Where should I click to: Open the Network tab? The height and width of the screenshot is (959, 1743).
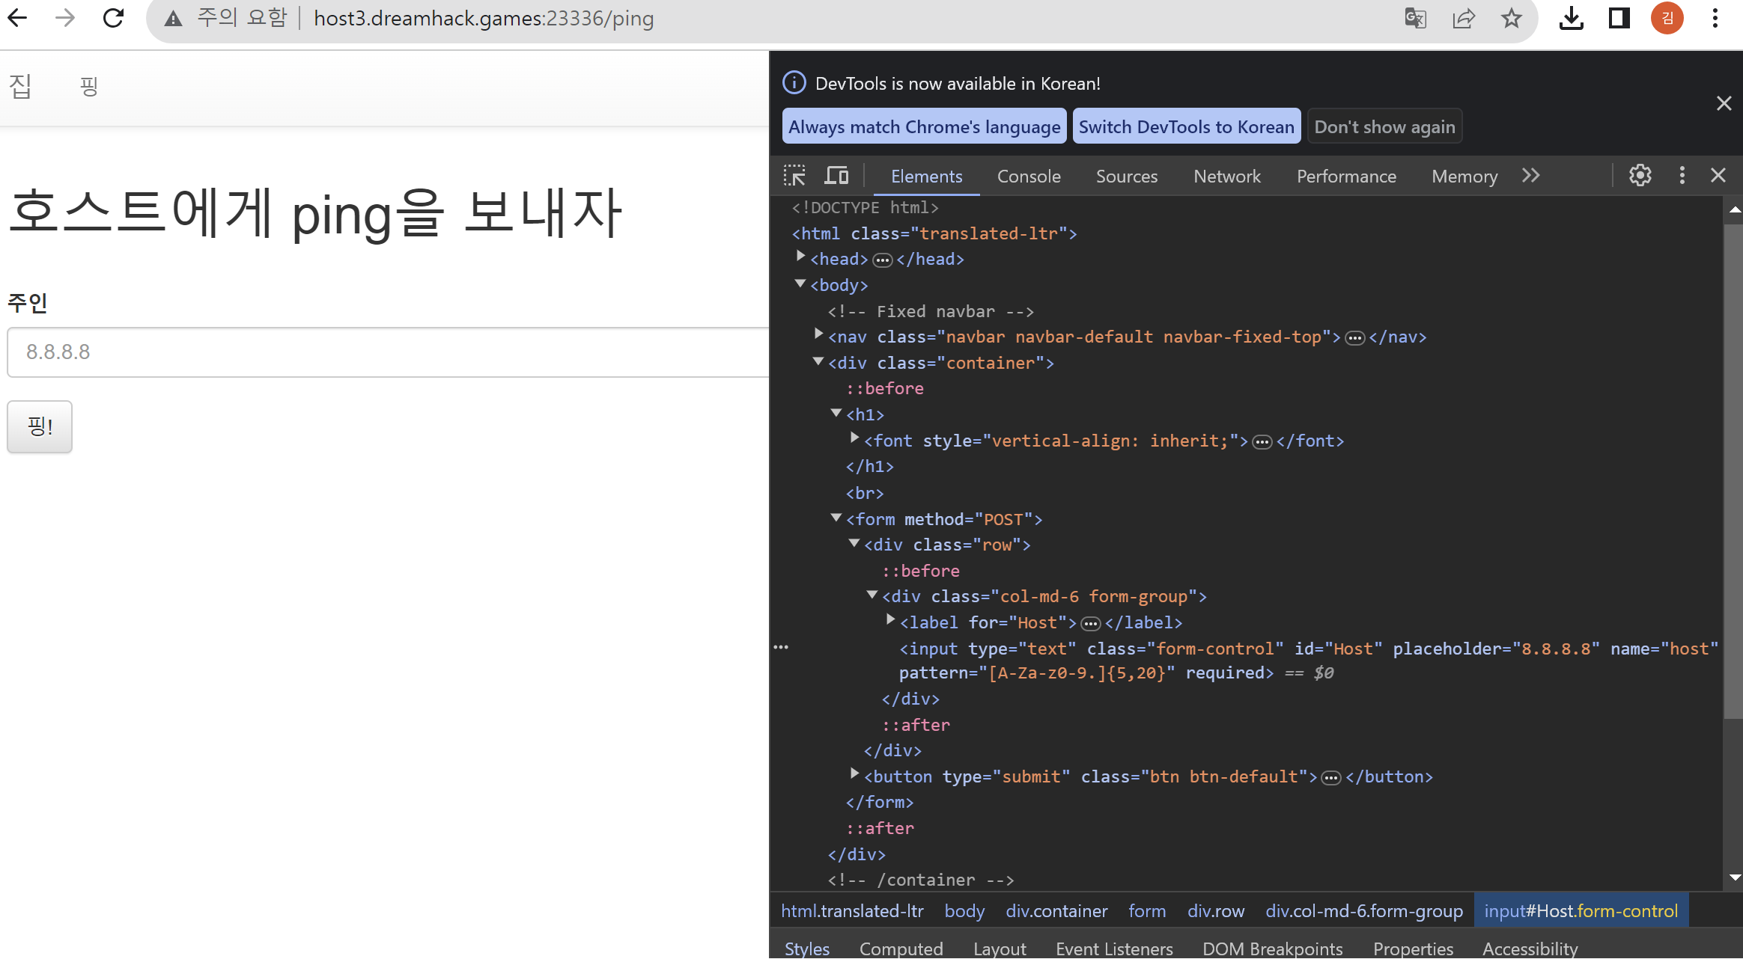1226,177
